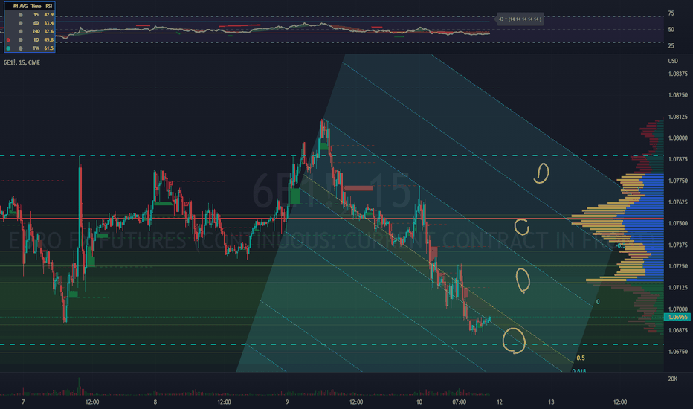Click date label 8 on time axis
This screenshot has width=693, height=409.
155,402
